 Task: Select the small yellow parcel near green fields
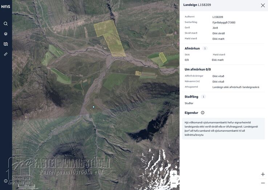pos(163,57)
